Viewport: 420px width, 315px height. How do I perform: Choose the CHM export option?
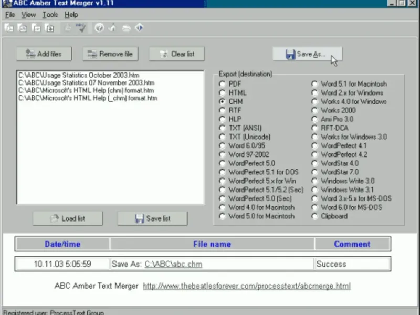point(231,101)
